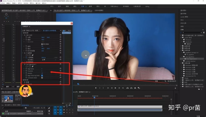Select the Type tool in Tools panel

click(x=49, y=114)
